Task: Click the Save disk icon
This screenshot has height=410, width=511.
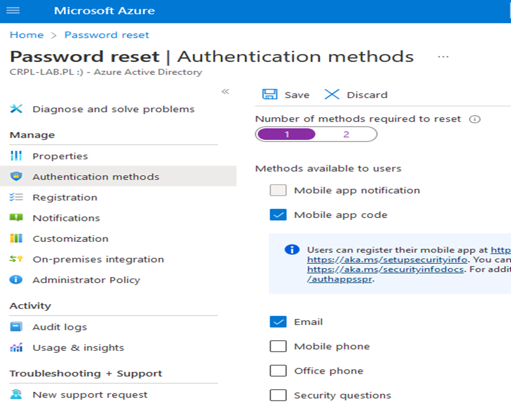Action: coord(269,94)
